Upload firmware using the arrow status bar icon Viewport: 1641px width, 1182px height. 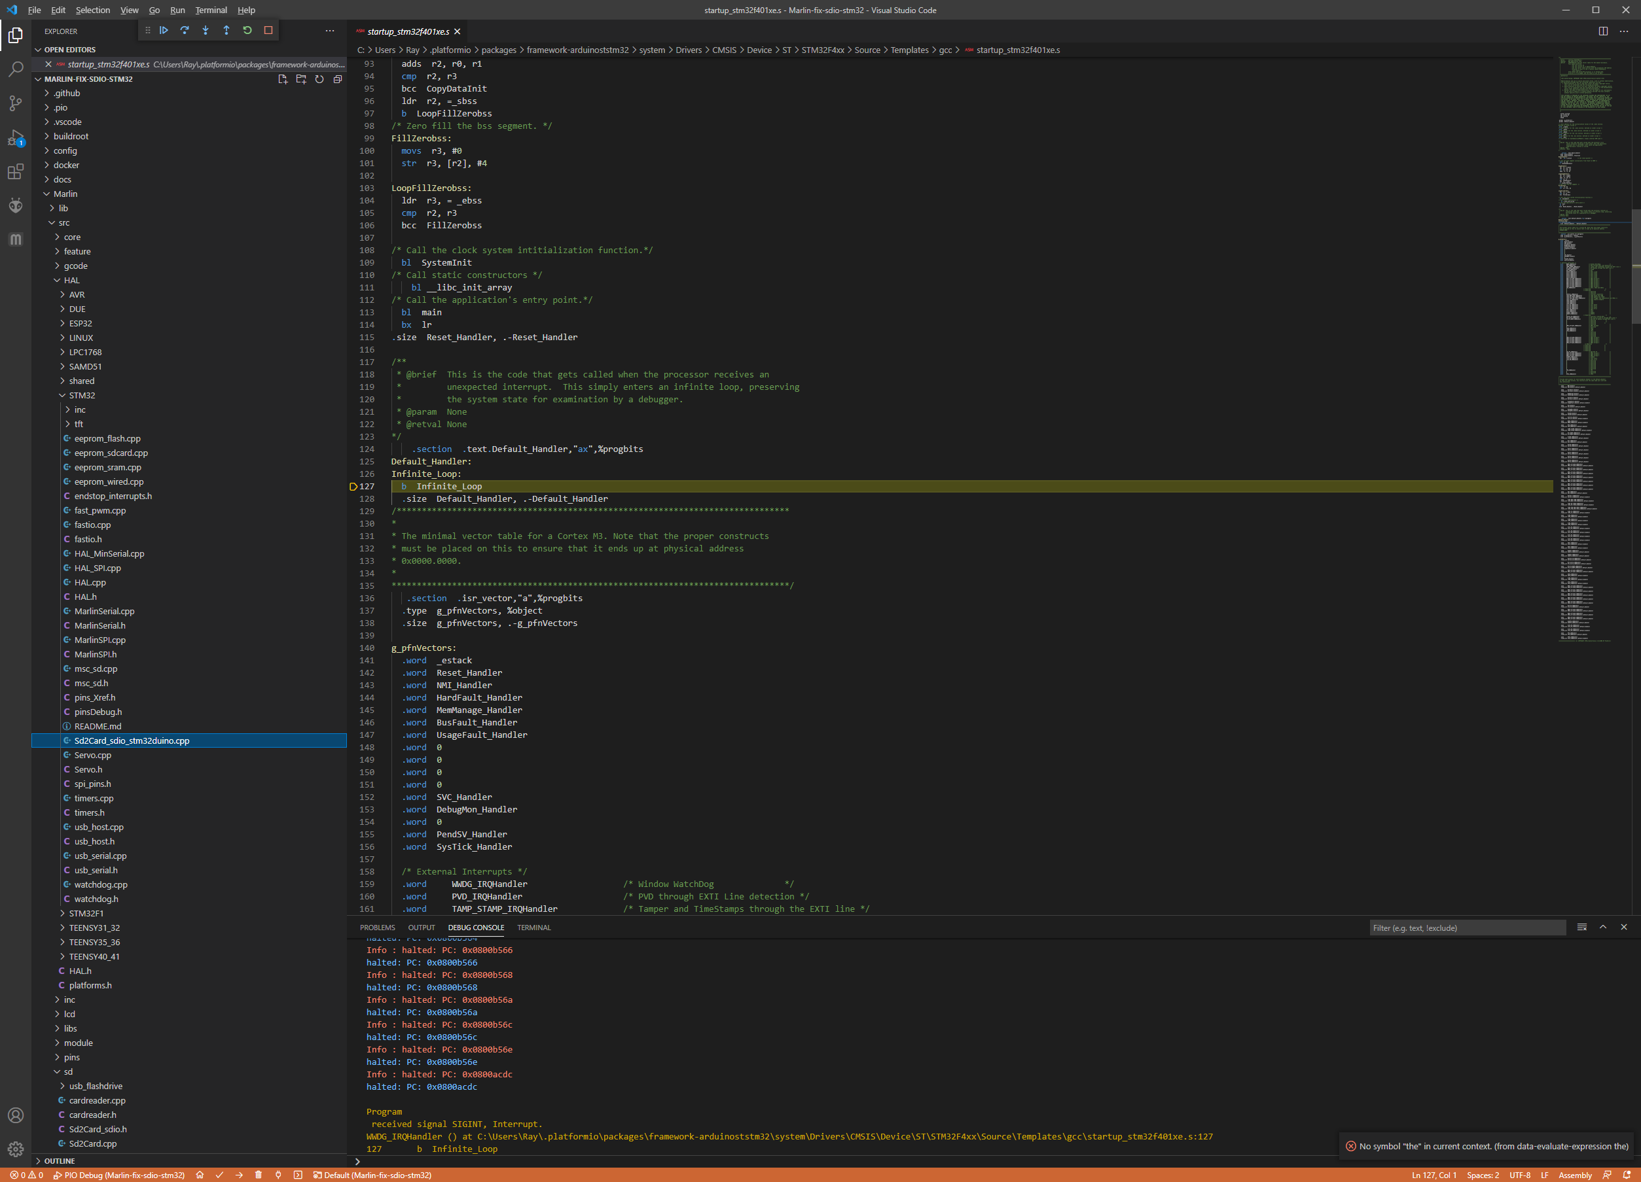(239, 1175)
